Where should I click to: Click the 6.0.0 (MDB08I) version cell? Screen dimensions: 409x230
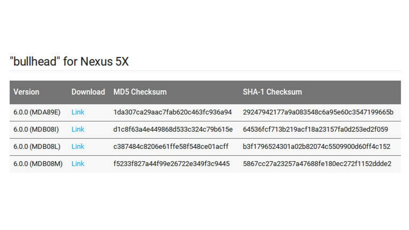click(x=36, y=129)
